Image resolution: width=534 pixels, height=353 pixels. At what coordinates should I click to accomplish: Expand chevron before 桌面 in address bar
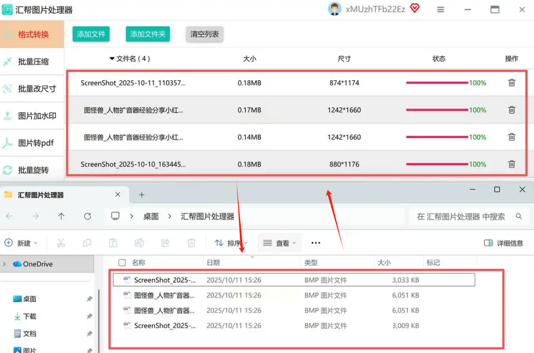pos(131,216)
